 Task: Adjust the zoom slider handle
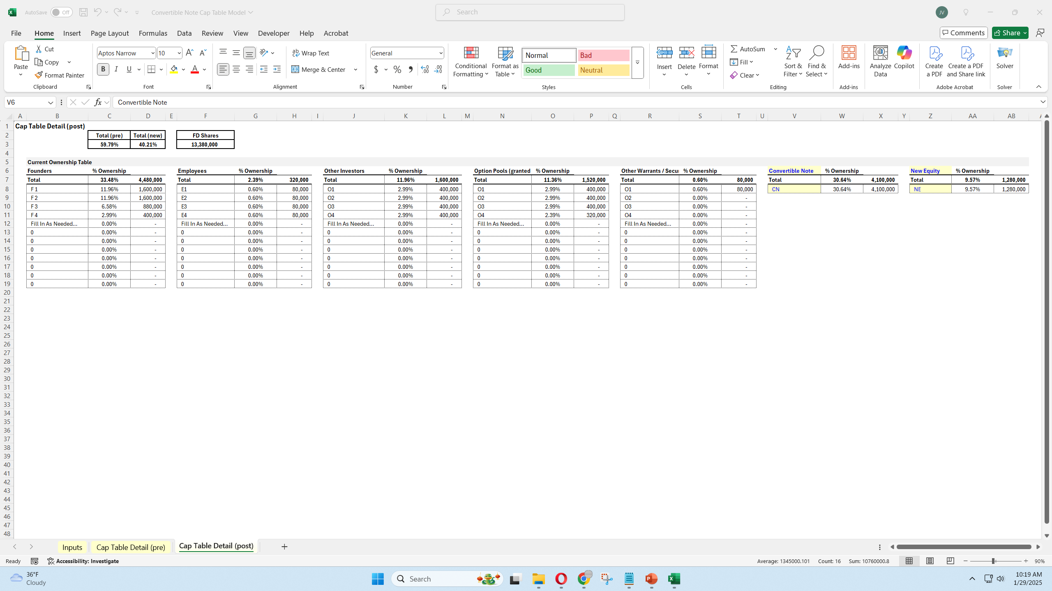pyautogui.click(x=993, y=561)
